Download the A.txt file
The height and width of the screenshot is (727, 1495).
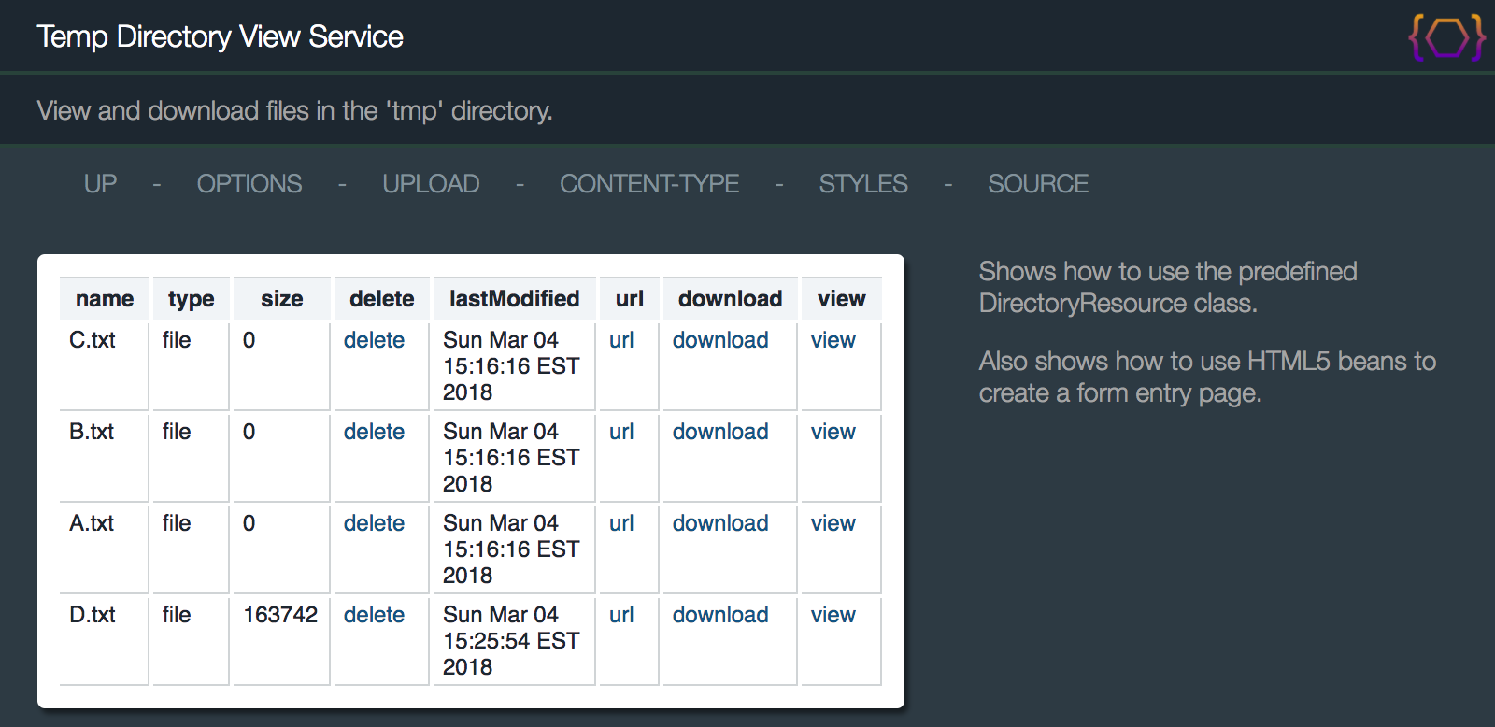point(720,523)
